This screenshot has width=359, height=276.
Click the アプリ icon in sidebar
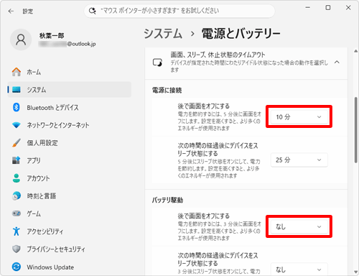[x=17, y=160]
